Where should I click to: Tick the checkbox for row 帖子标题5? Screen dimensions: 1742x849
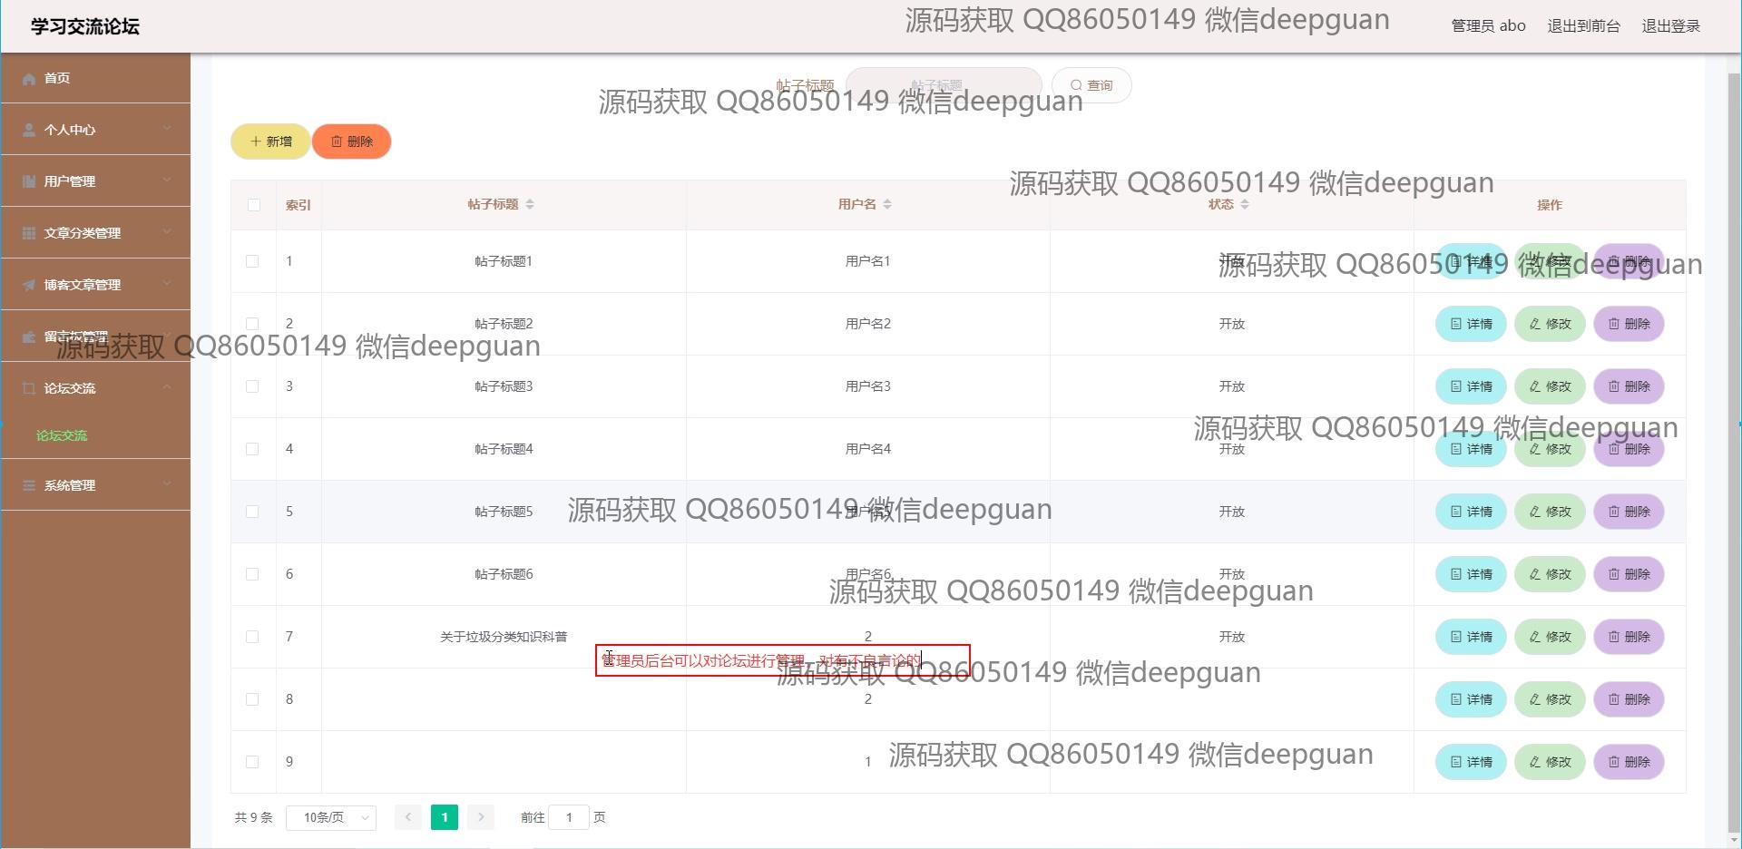click(x=252, y=512)
